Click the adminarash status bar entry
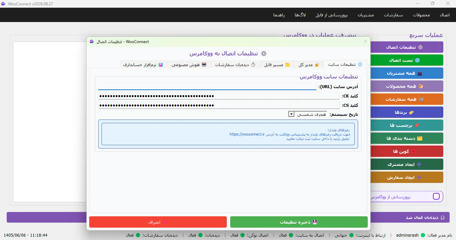This screenshot has height=240, width=456. [407, 235]
